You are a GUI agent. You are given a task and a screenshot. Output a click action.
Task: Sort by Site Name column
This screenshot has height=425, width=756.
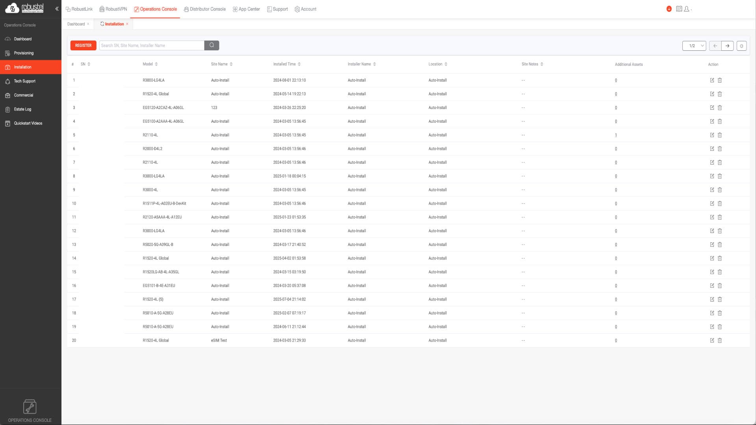pyautogui.click(x=231, y=64)
